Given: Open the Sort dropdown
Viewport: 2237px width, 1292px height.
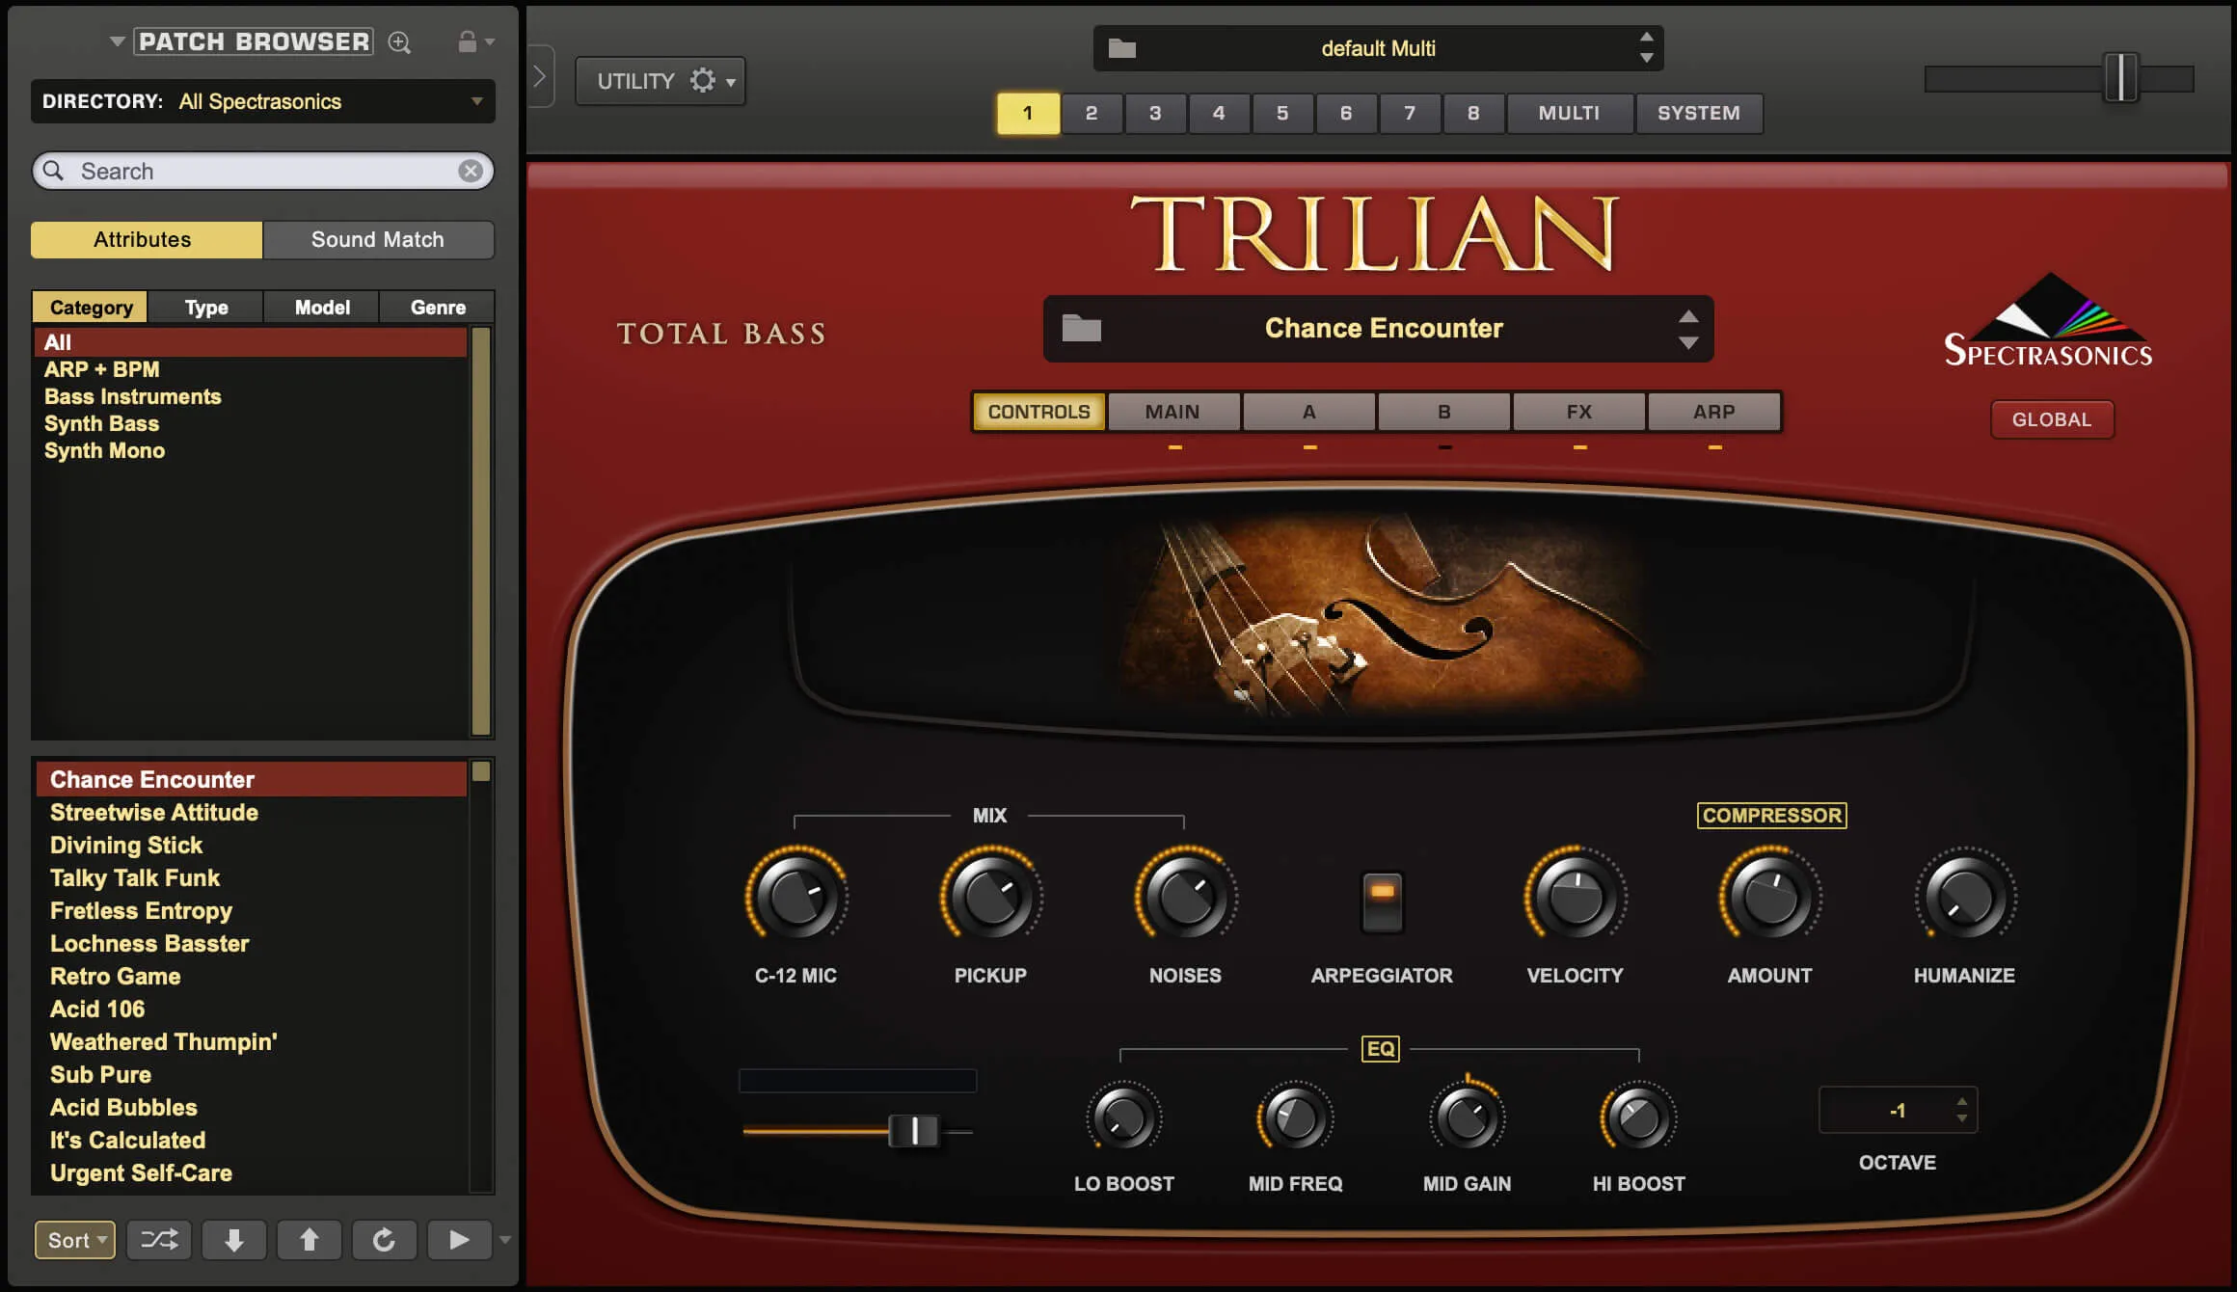Looking at the screenshot, I should [74, 1240].
